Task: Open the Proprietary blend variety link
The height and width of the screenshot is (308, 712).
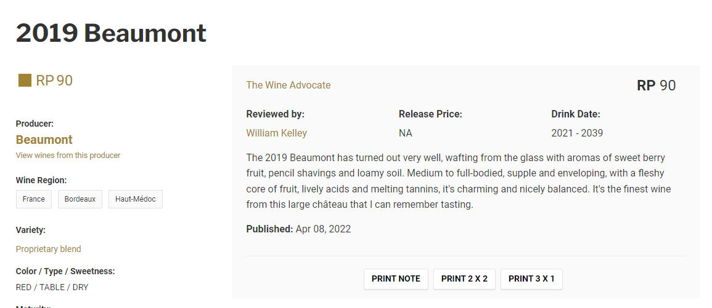Action: [x=49, y=249]
